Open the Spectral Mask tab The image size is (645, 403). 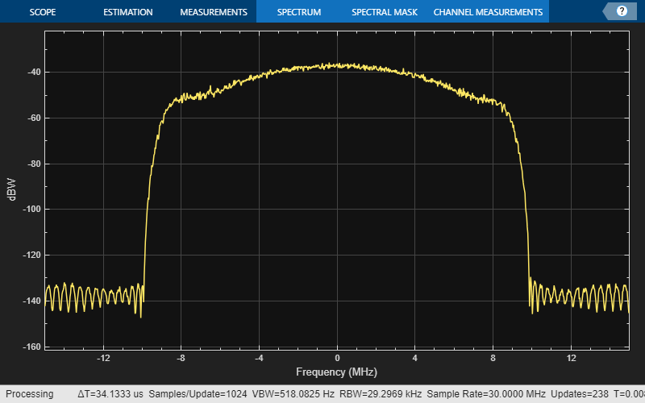click(x=384, y=12)
